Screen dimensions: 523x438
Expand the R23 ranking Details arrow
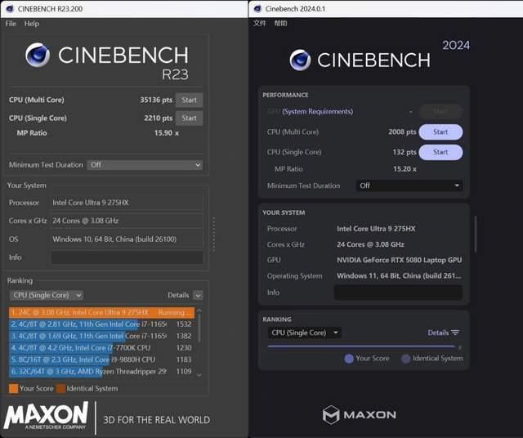click(x=198, y=296)
